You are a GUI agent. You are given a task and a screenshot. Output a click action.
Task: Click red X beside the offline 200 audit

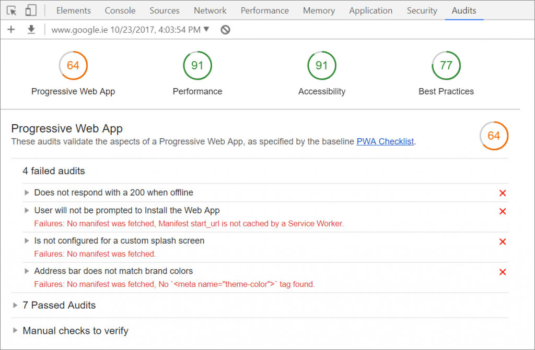click(503, 193)
